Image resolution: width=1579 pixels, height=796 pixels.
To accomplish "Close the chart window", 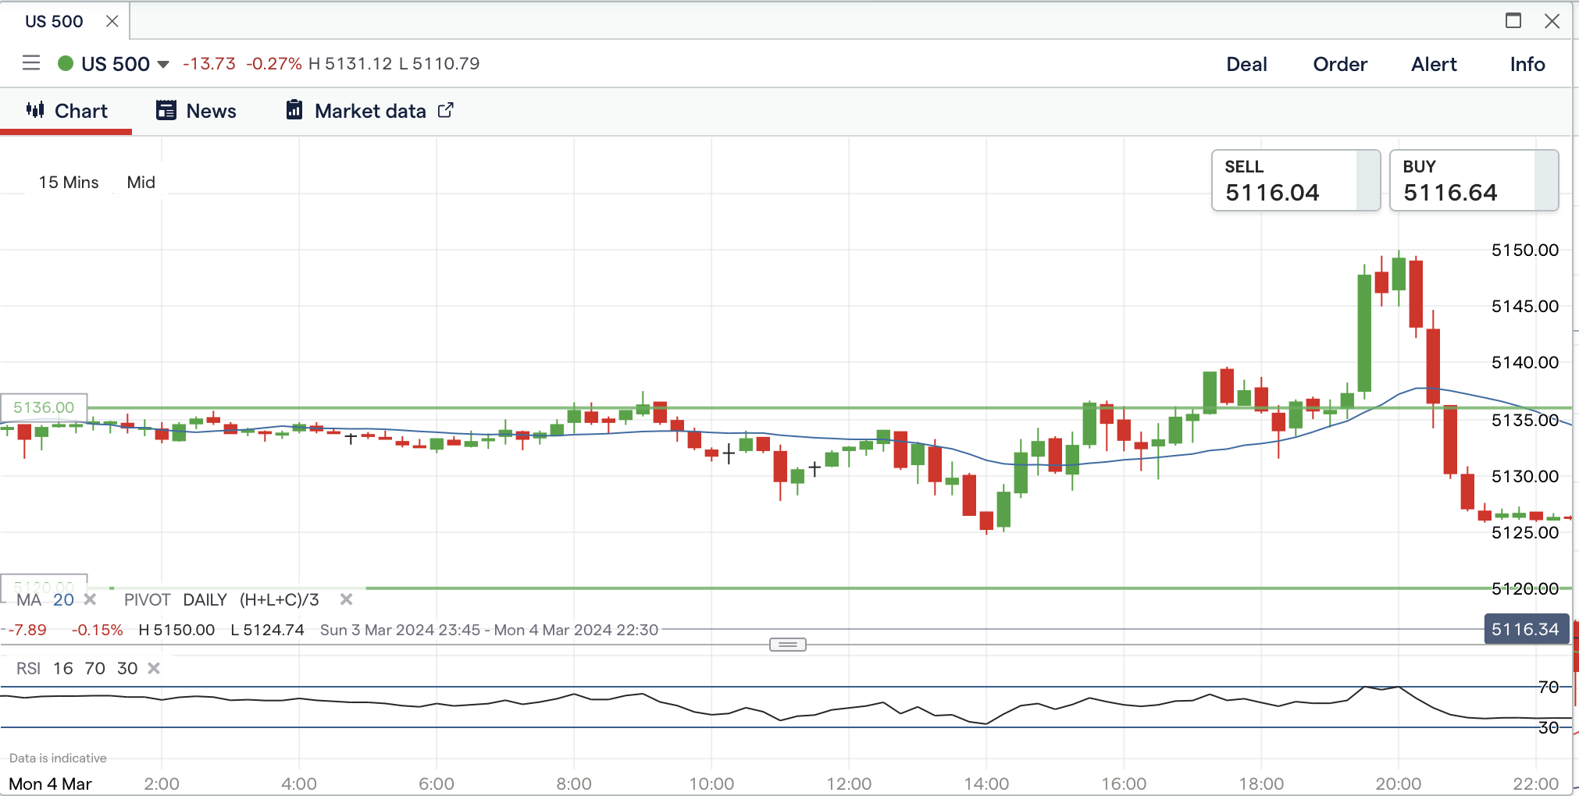I will tap(1552, 21).
